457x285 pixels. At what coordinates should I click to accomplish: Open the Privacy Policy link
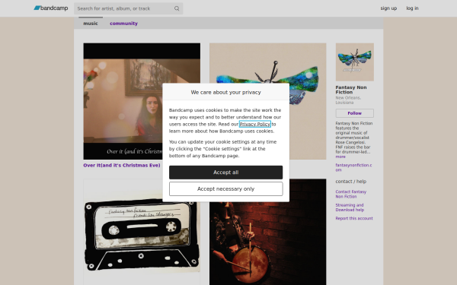tap(255, 124)
